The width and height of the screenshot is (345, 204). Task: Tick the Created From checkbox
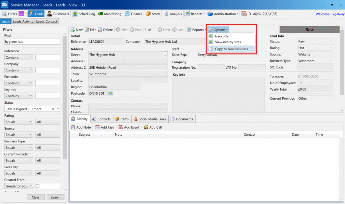[38, 186]
